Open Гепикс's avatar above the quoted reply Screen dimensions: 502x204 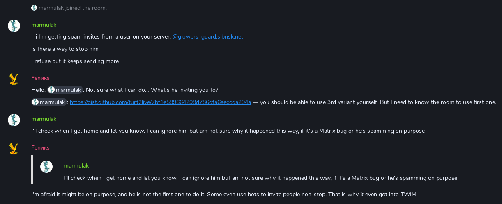pos(14,149)
